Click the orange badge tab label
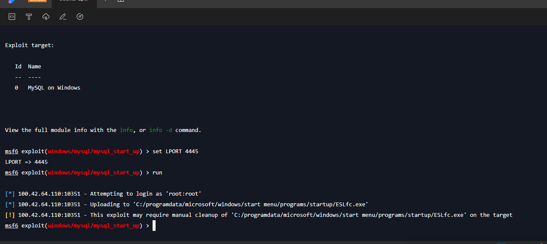547x244 pixels. coord(37,1)
